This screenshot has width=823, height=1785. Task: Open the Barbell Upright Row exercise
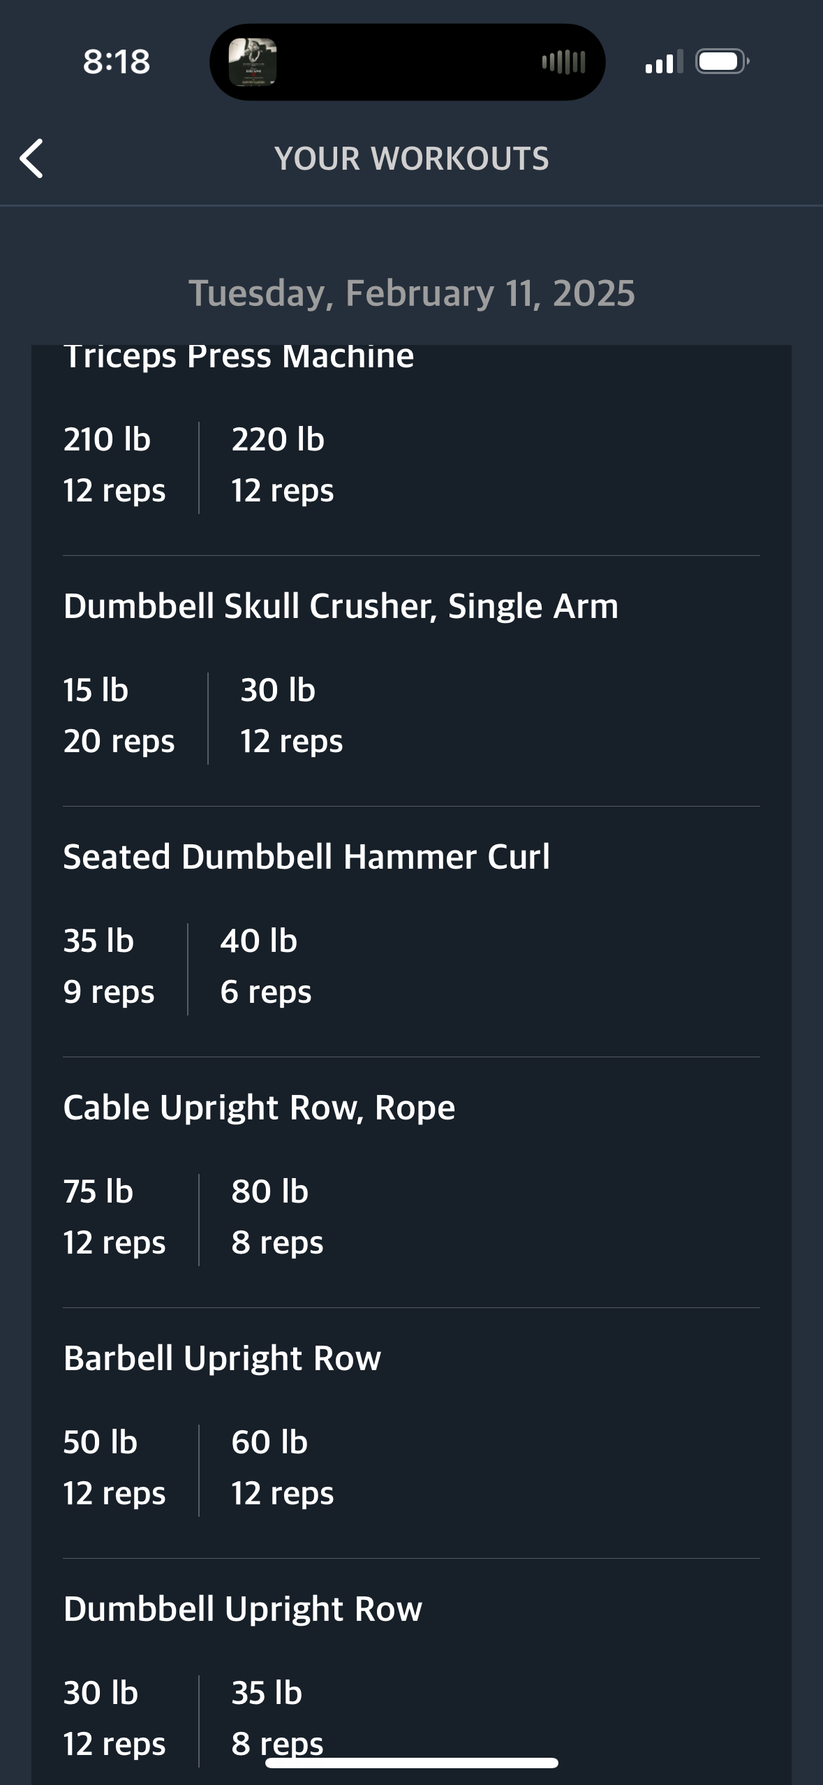[x=222, y=1358]
